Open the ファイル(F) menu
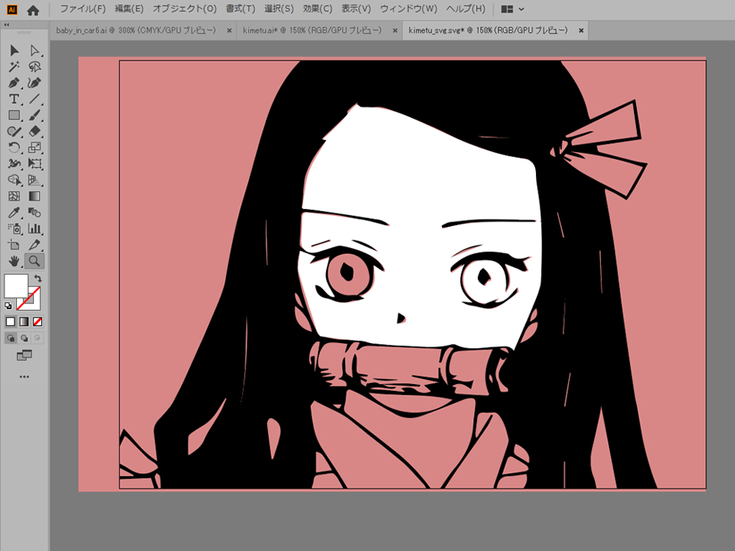The height and width of the screenshot is (551, 735). tap(83, 9)
